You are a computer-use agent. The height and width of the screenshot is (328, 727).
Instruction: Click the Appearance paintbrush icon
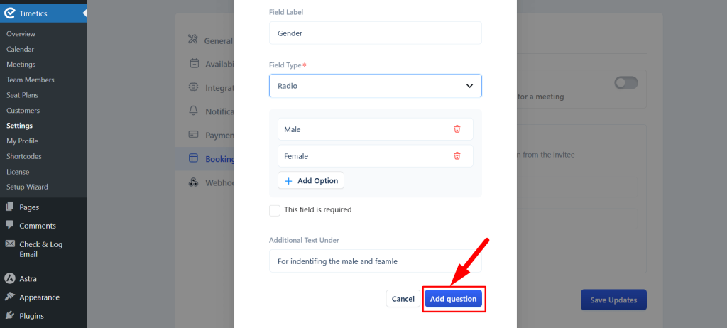pos(10,297)
